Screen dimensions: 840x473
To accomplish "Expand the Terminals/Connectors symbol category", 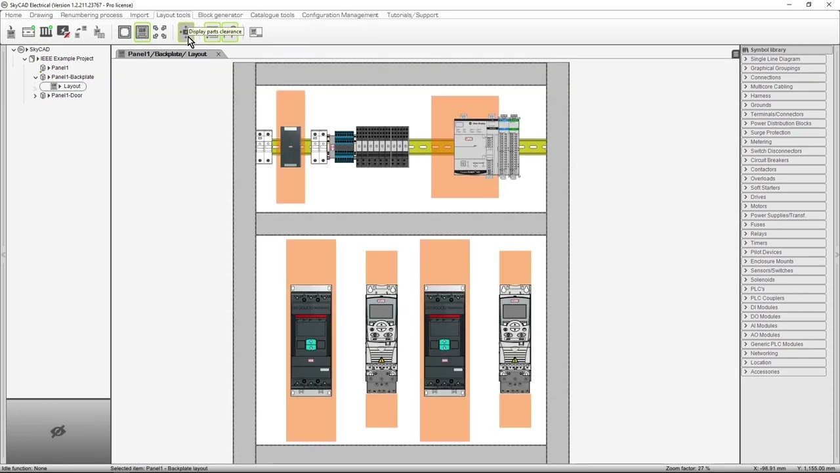I will click(x=745, y=114).
